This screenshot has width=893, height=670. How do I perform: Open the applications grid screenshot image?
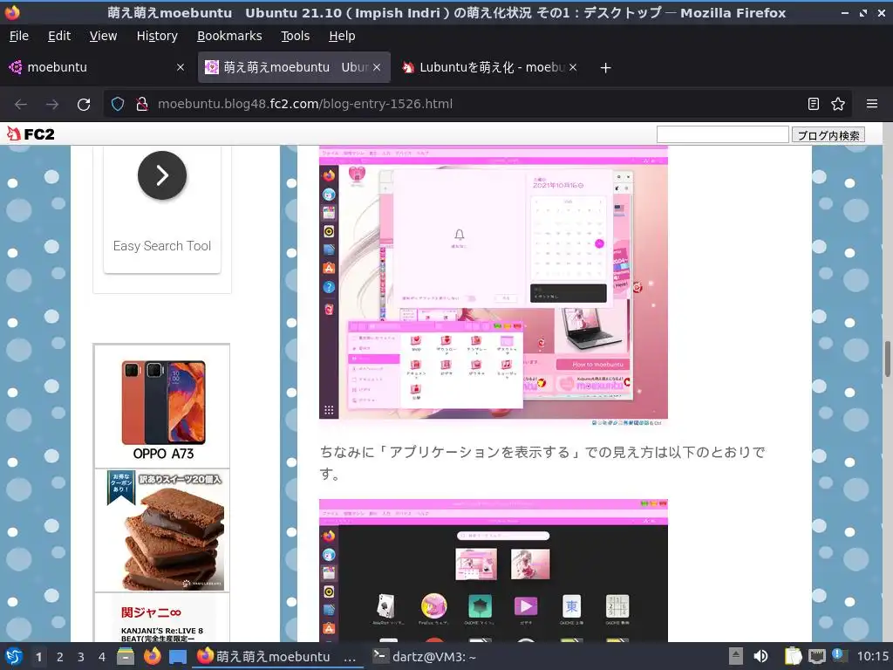point(494,571)
